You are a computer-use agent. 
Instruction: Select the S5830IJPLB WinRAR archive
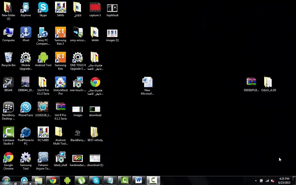point(251,84)
